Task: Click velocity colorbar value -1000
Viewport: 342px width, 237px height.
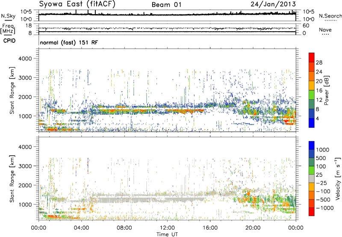Action: [x=324, y=208]
